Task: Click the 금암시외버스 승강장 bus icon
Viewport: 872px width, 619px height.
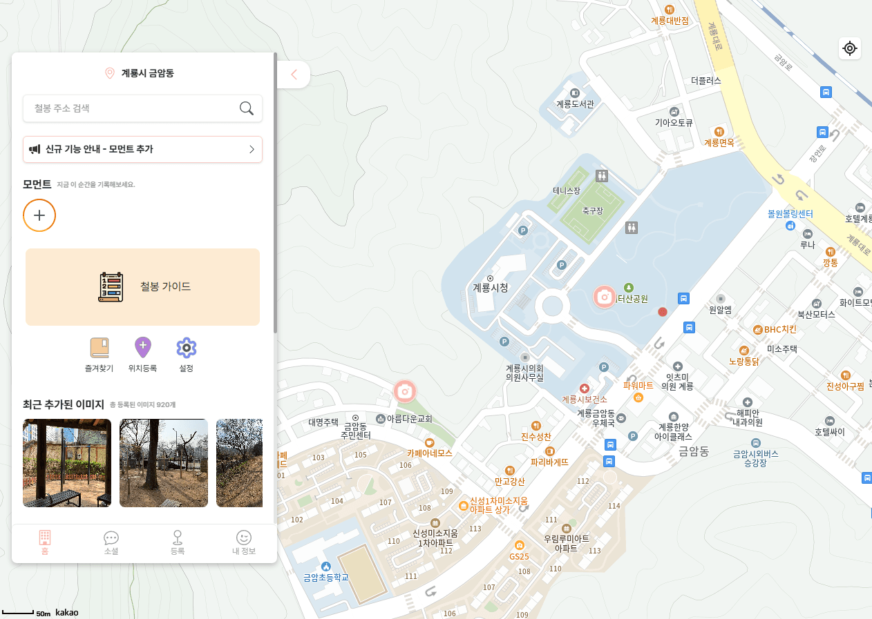Action: pos(756,442)
